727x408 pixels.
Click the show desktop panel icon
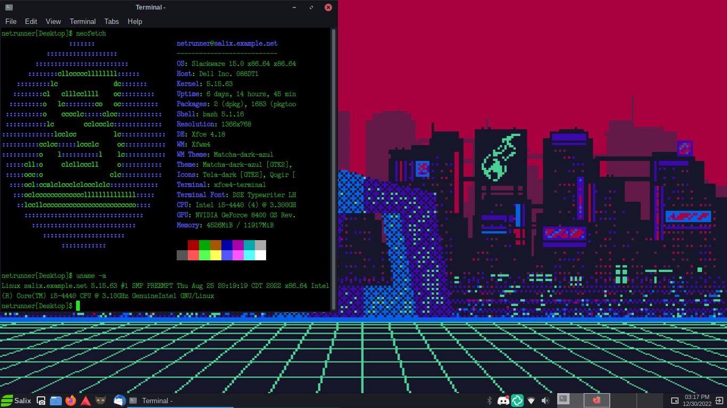[674, 401]
